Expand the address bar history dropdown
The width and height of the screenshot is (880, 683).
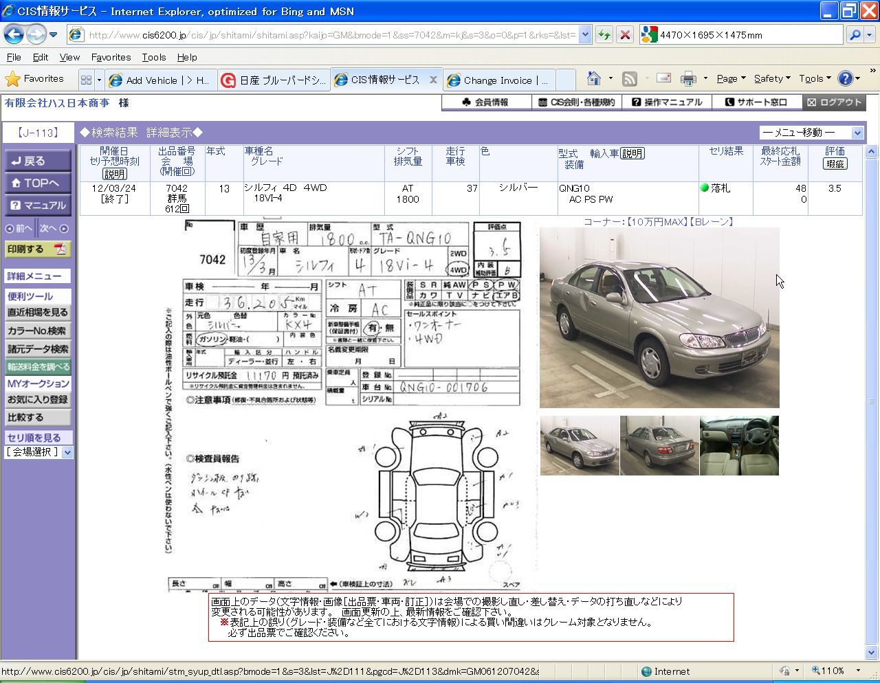point(585,34)
